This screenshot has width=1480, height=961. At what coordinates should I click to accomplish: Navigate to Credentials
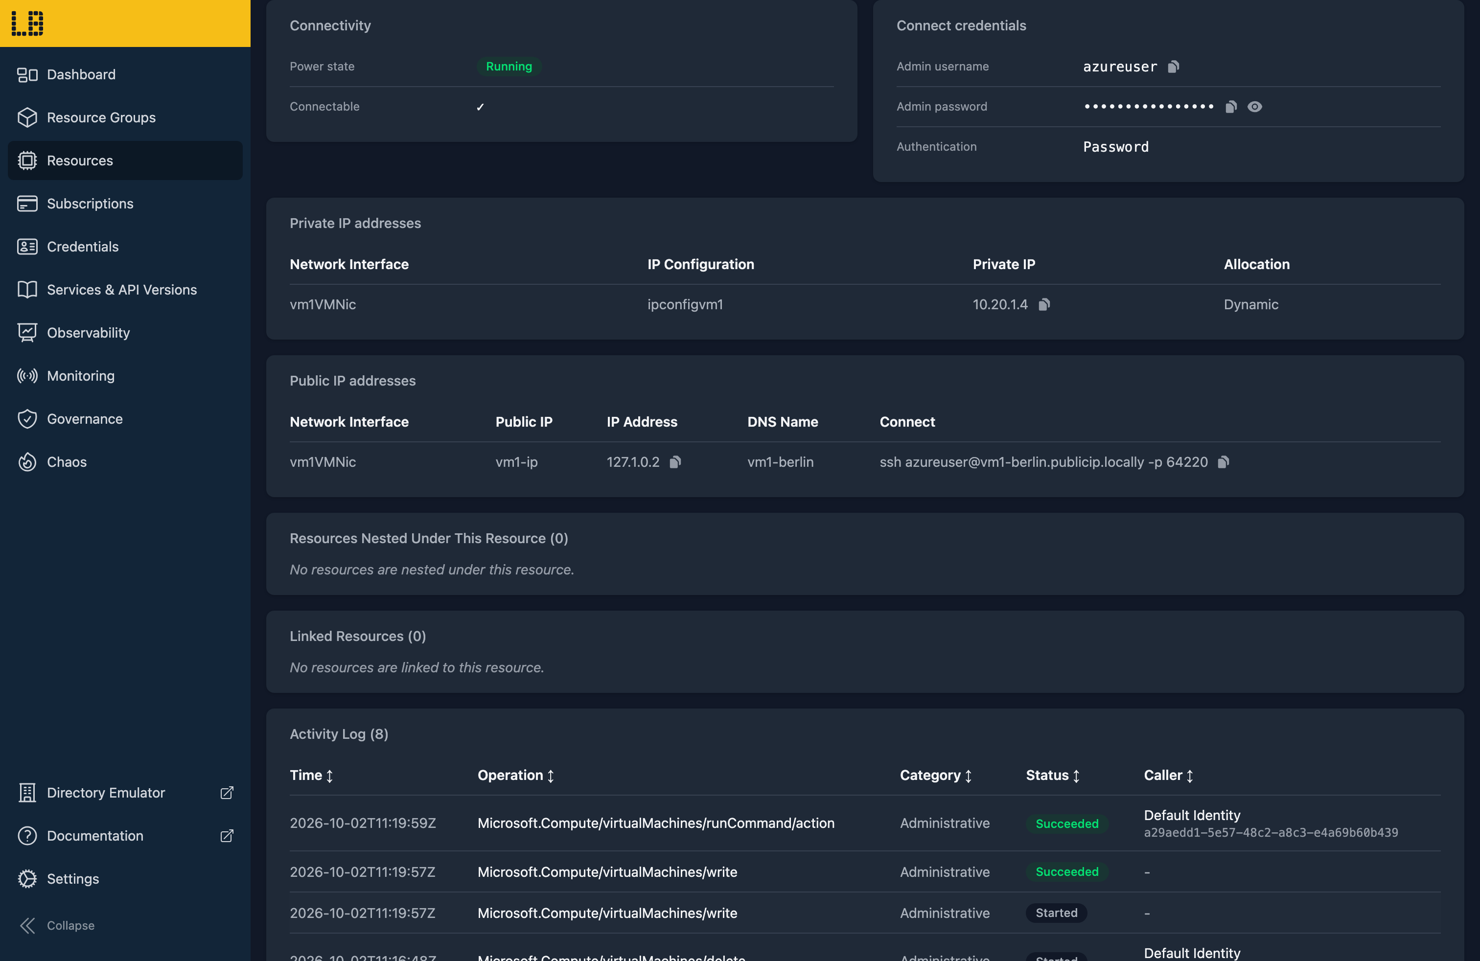125,247
